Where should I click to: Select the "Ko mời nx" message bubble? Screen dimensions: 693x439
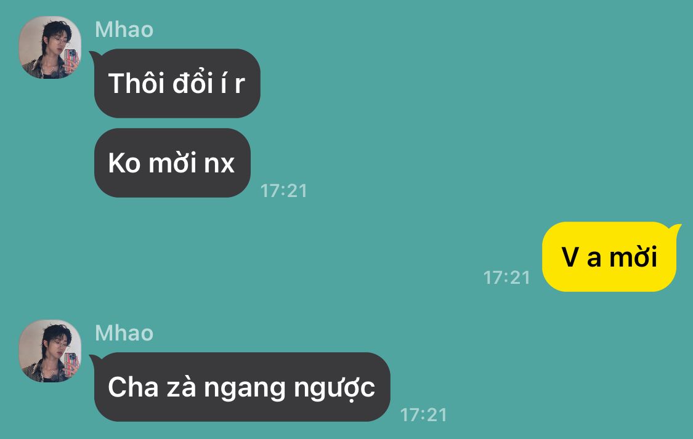point(172,163)
